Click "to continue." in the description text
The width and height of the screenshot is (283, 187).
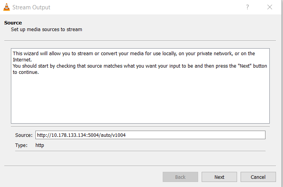26,72
